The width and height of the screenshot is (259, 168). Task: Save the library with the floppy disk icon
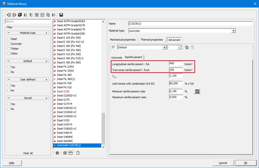pyautogui.click(x=61, y=15)
